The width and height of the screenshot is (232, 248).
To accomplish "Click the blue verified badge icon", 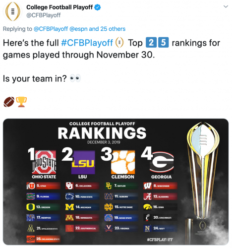I will click(98, 7).
